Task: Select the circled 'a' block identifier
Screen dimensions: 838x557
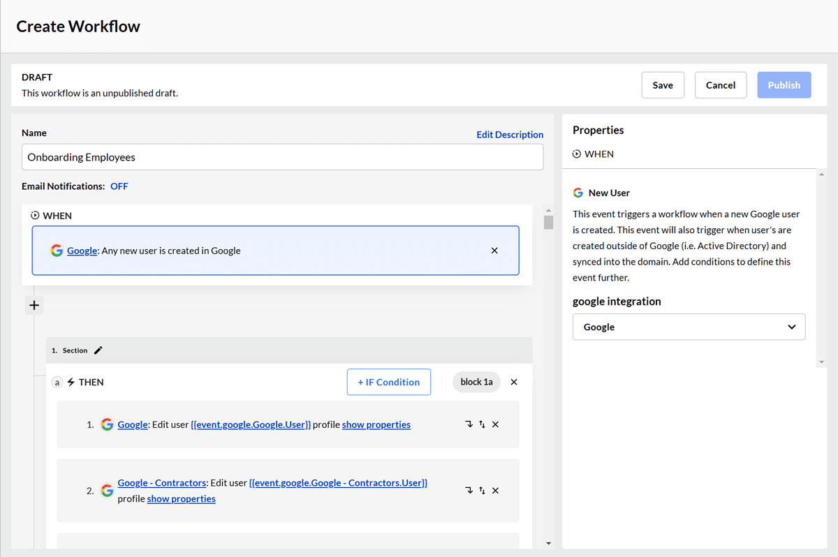Action: tap(57, 382)
